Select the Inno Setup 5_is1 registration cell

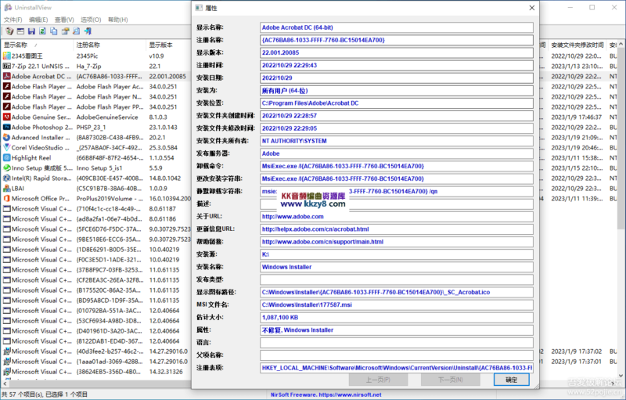99,168
